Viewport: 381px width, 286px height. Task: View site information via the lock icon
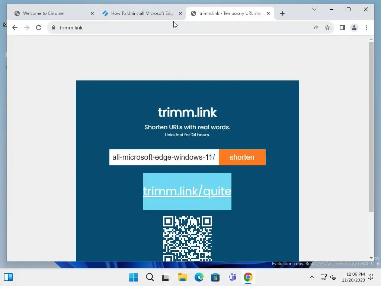[x=54, y=28]
